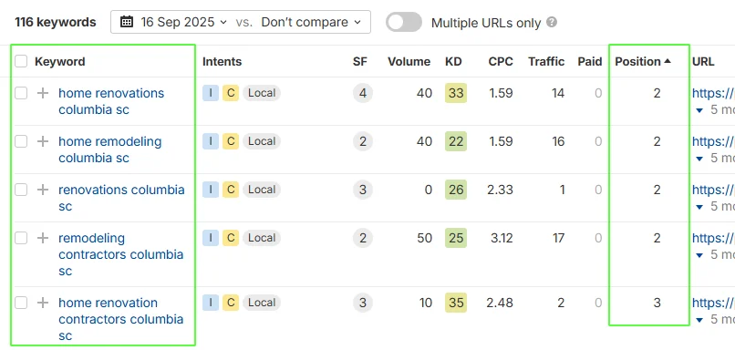Tick the checkbox for remodeling contractors columbia sc
Viewport: 735px width, 350px height.
coord(21,238)
